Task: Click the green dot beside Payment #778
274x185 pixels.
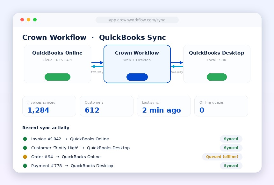Action: tap(25, 166)
